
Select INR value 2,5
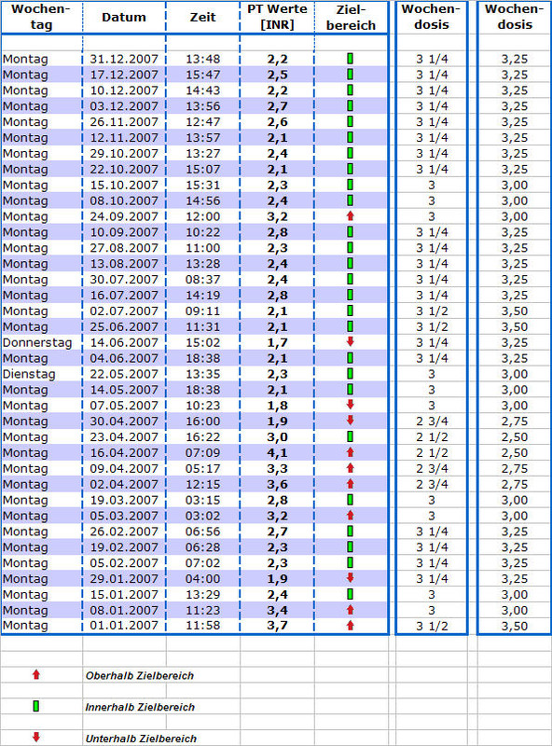[x=277, y=75]
